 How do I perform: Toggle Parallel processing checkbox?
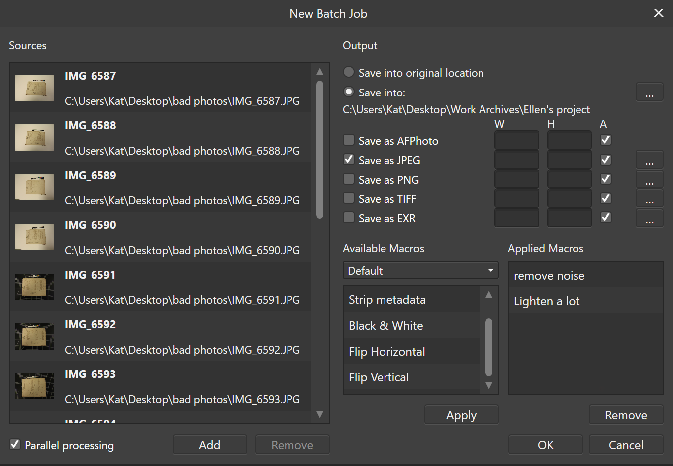15,445
